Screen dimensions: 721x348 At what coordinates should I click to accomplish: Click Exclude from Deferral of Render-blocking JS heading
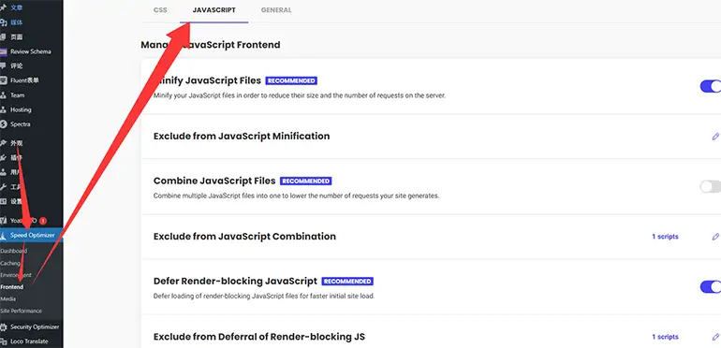(x=258, y=337)
